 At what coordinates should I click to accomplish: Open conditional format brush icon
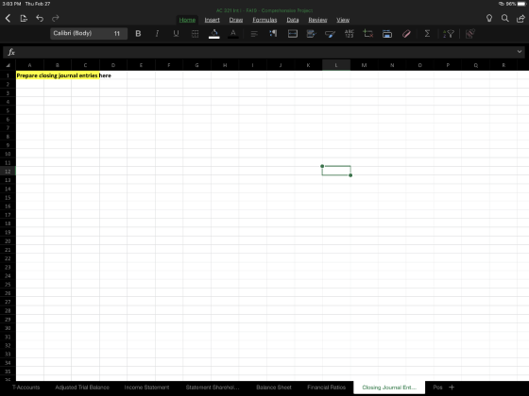tap(330, 34)
